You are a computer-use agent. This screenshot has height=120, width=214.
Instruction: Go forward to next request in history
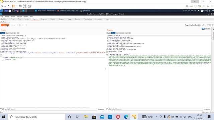pos(24,25)
